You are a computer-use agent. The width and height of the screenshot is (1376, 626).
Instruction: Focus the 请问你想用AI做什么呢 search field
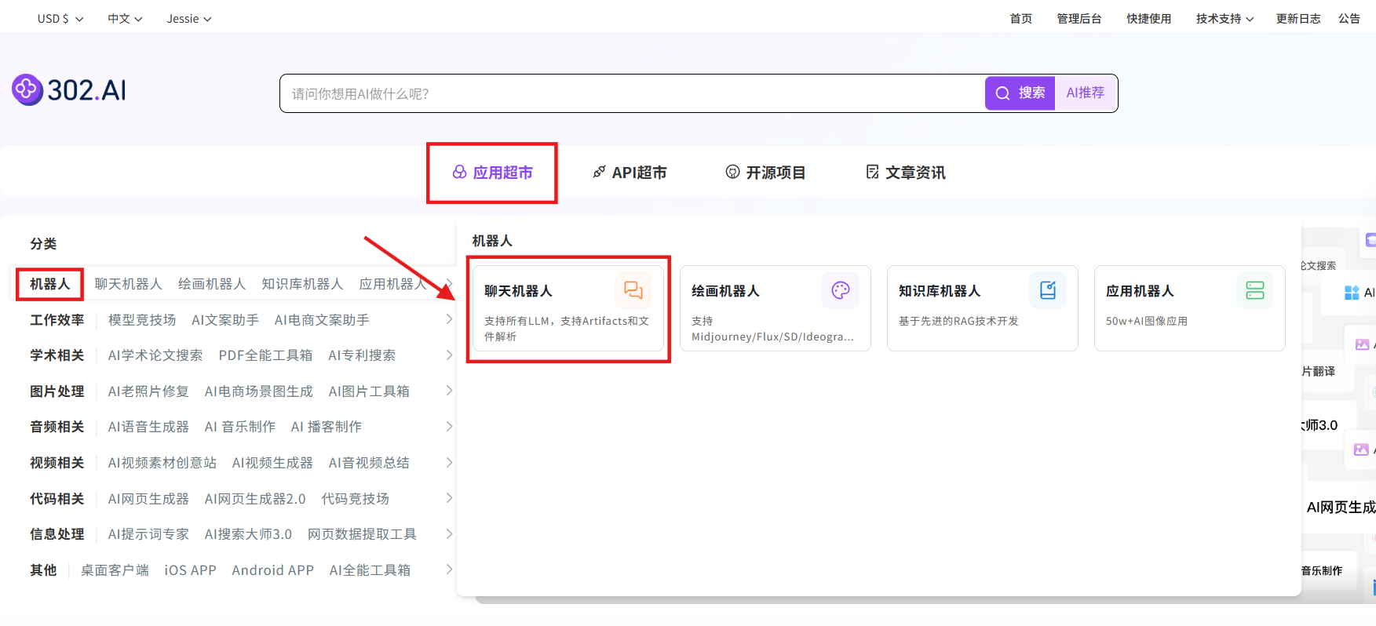coord(633,93)
